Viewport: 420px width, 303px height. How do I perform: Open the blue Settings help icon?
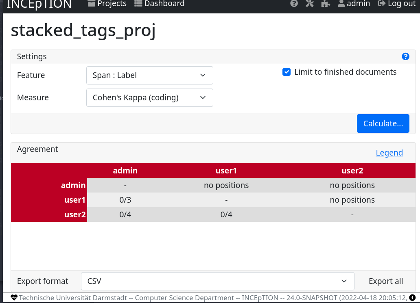point(405,56)
